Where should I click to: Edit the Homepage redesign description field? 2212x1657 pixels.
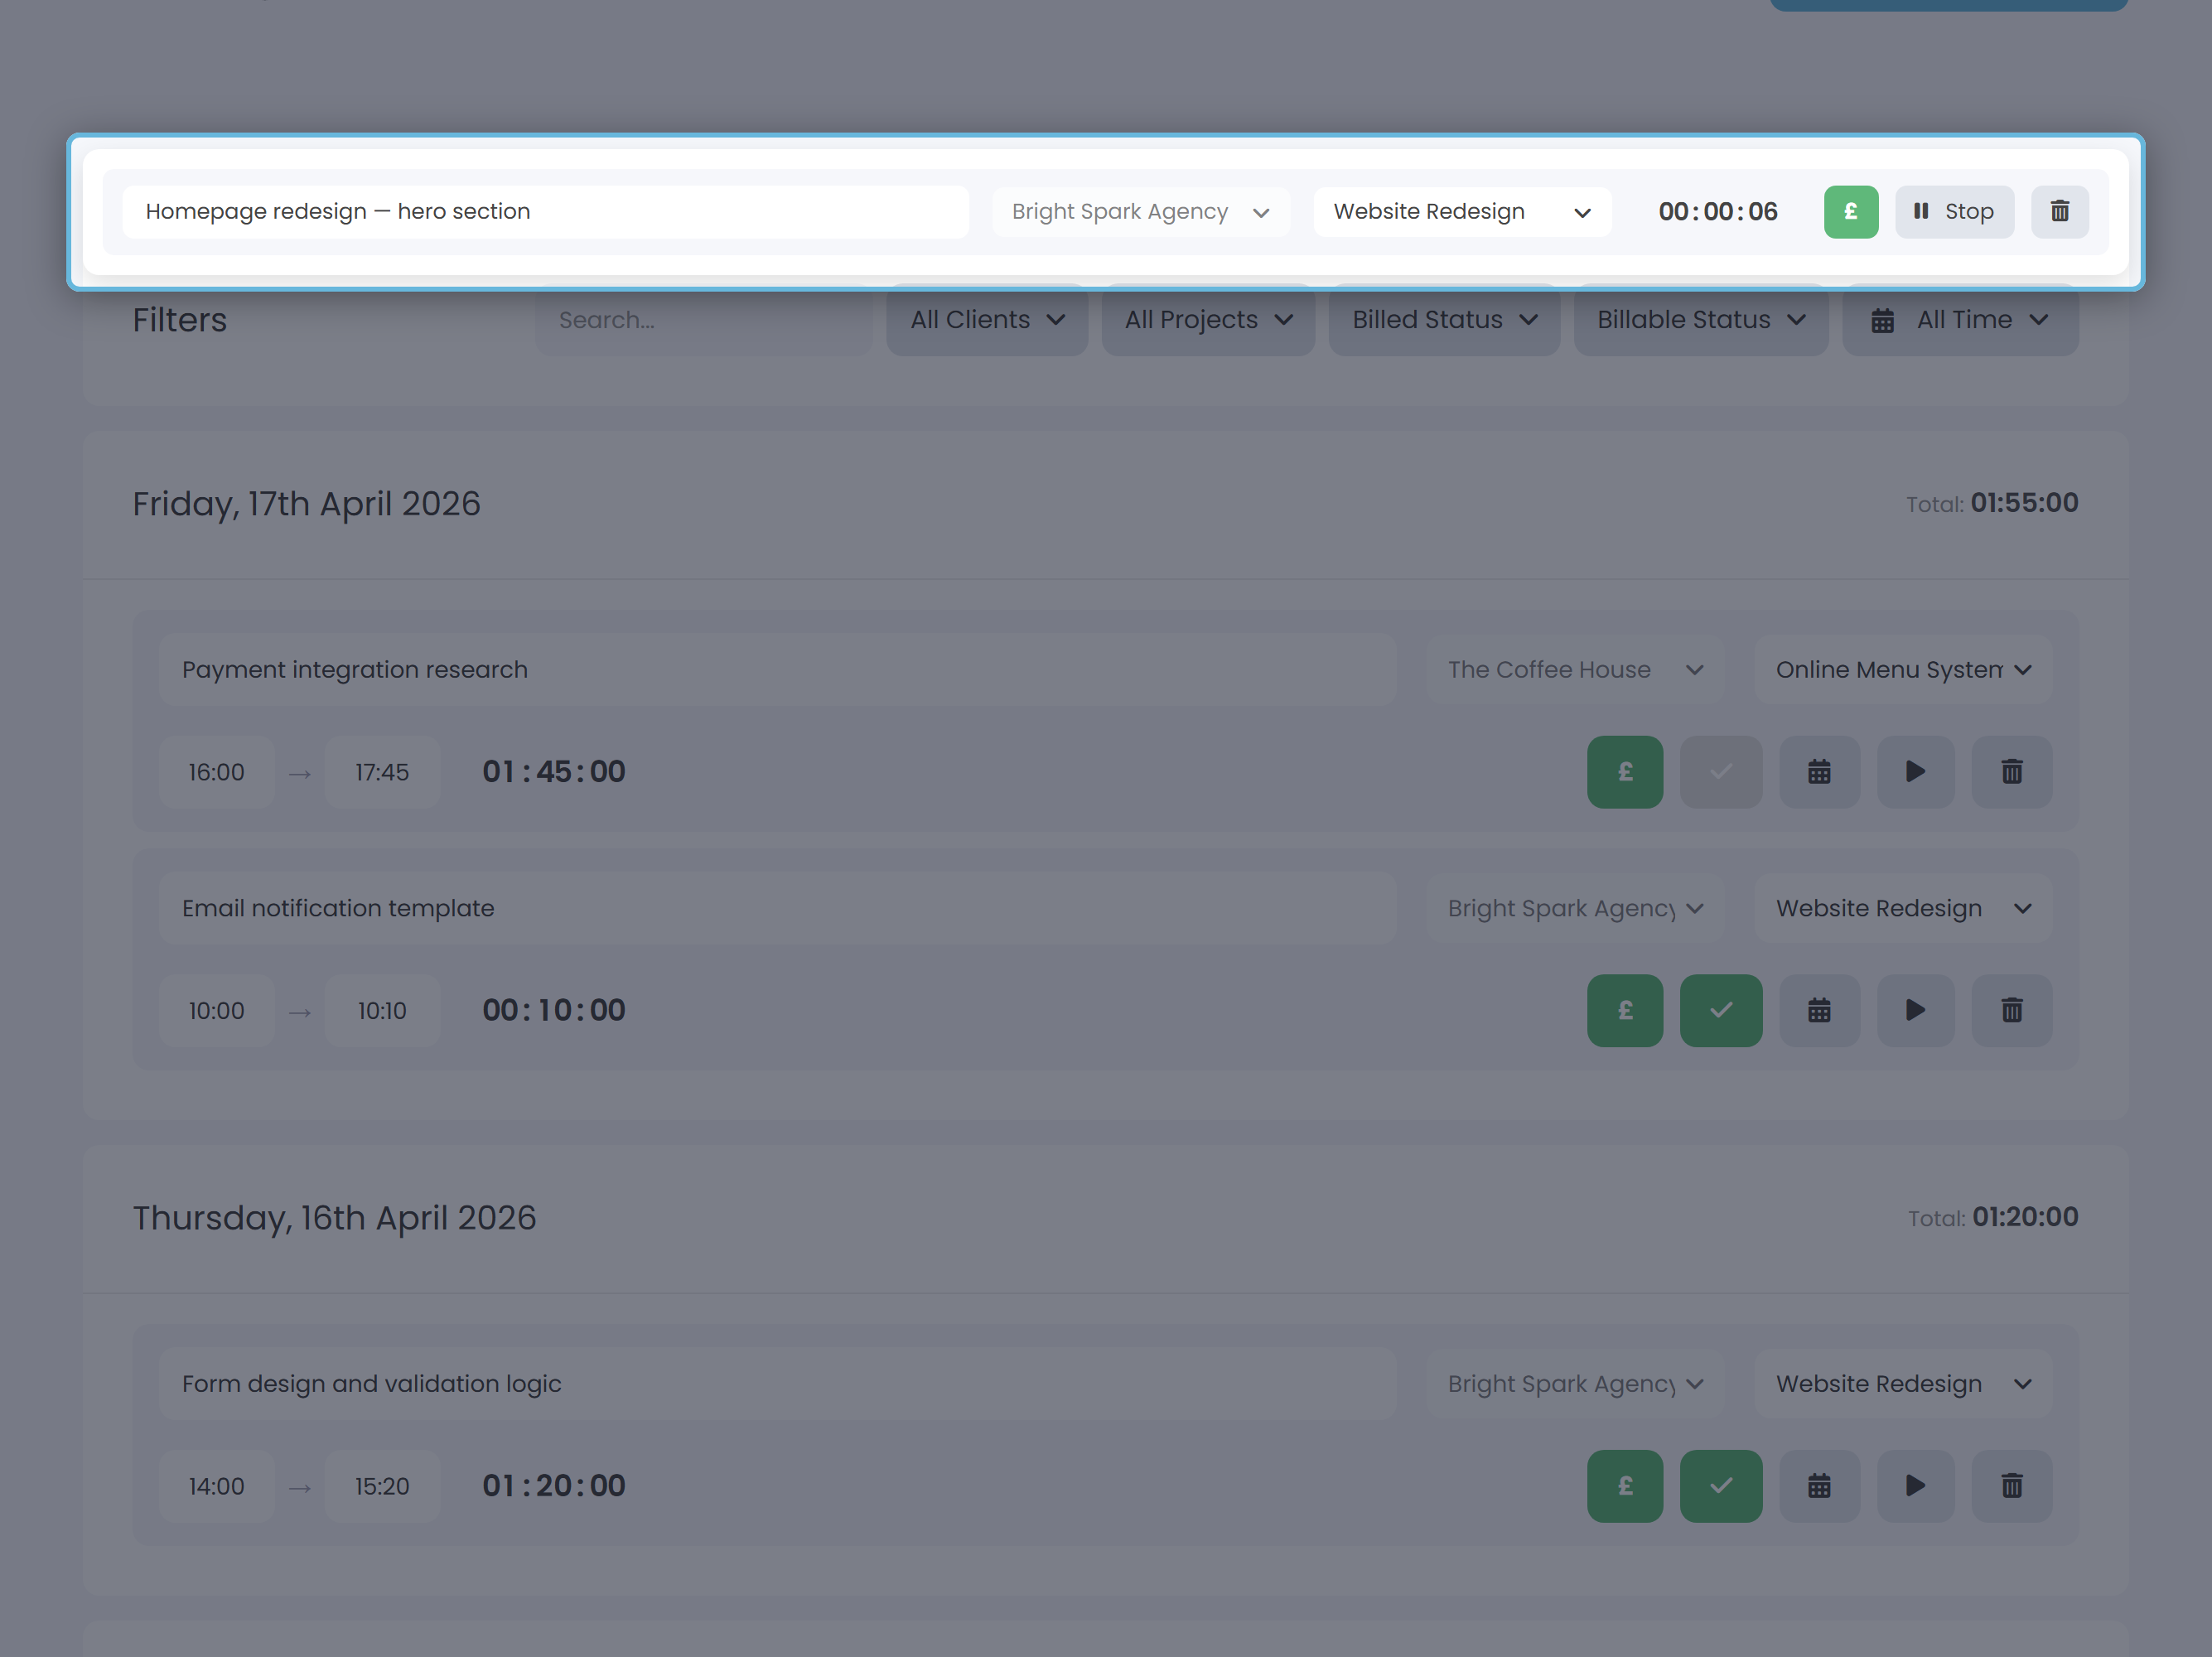click(545, 211)
